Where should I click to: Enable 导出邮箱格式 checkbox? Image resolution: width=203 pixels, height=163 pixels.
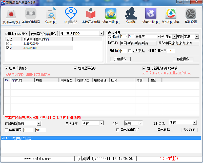point(118,130)
